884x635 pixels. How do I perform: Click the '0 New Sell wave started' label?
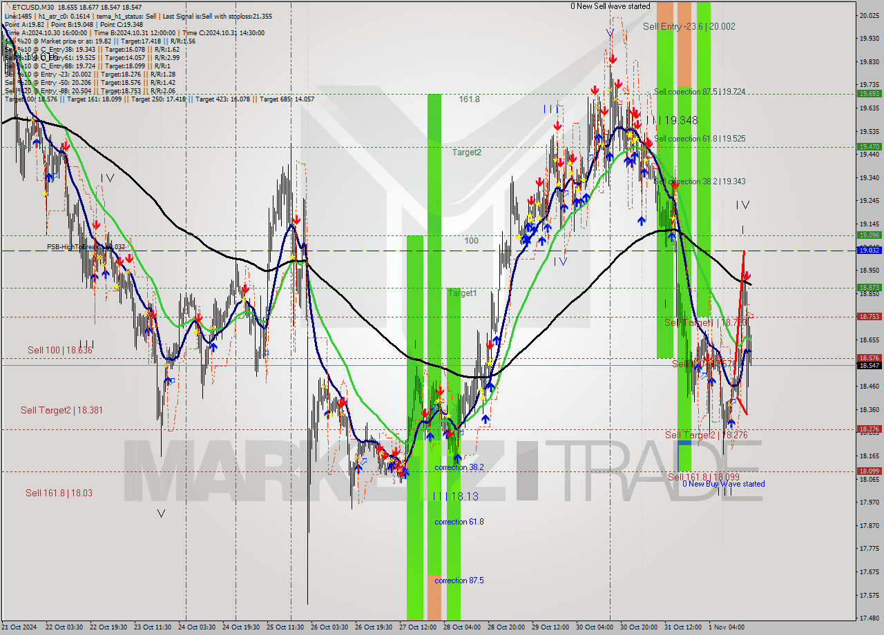610,6
